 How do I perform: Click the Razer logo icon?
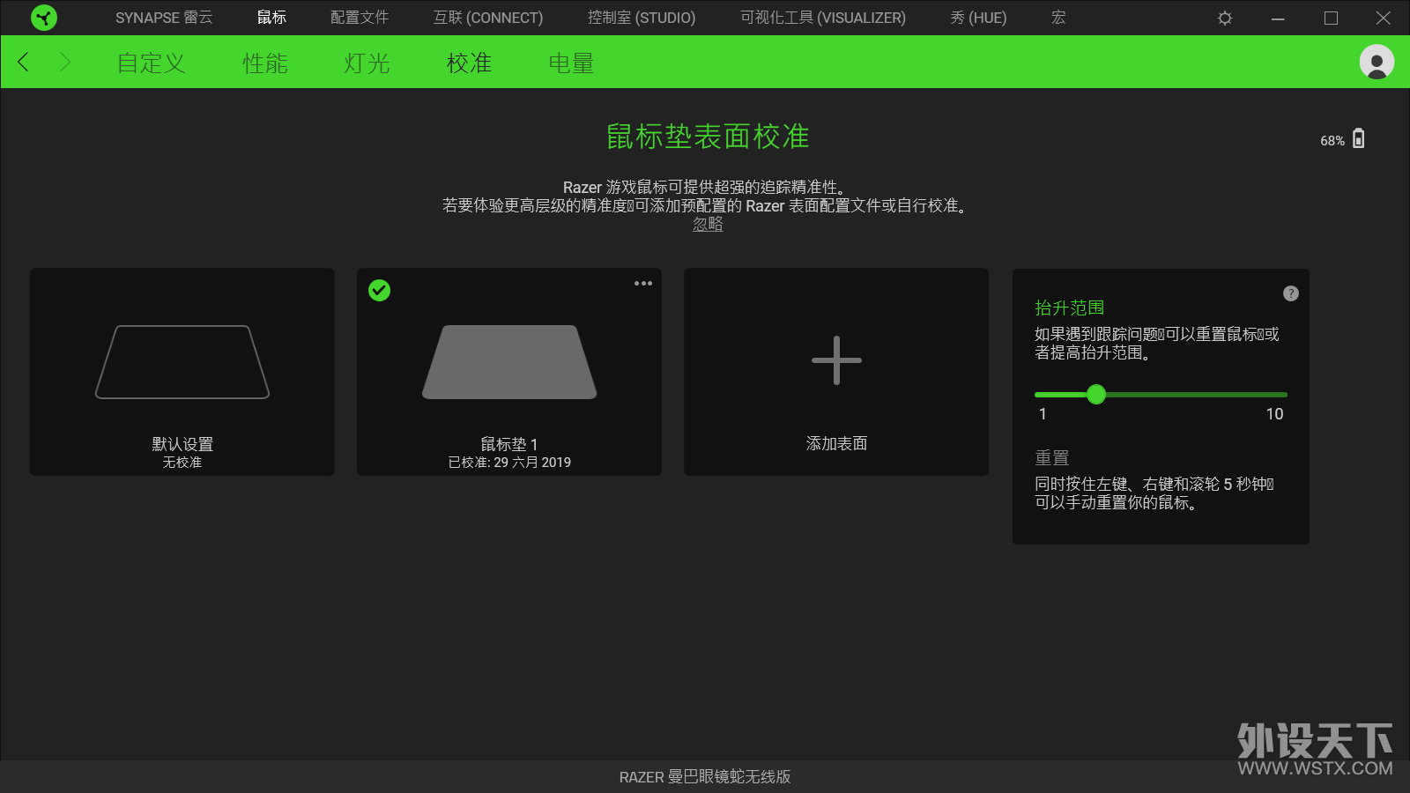pos(43,18)
